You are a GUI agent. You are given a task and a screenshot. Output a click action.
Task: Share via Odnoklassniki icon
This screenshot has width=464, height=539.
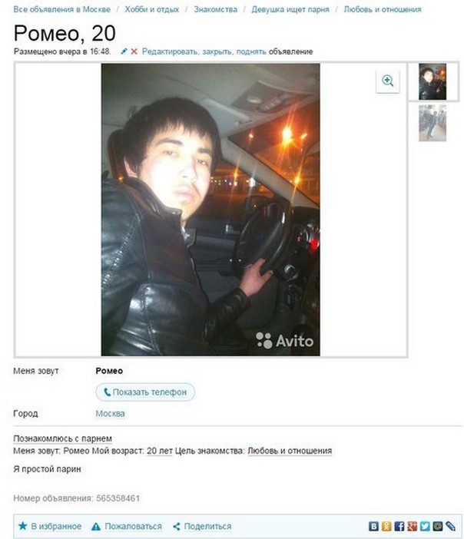[x=386, y=526]
